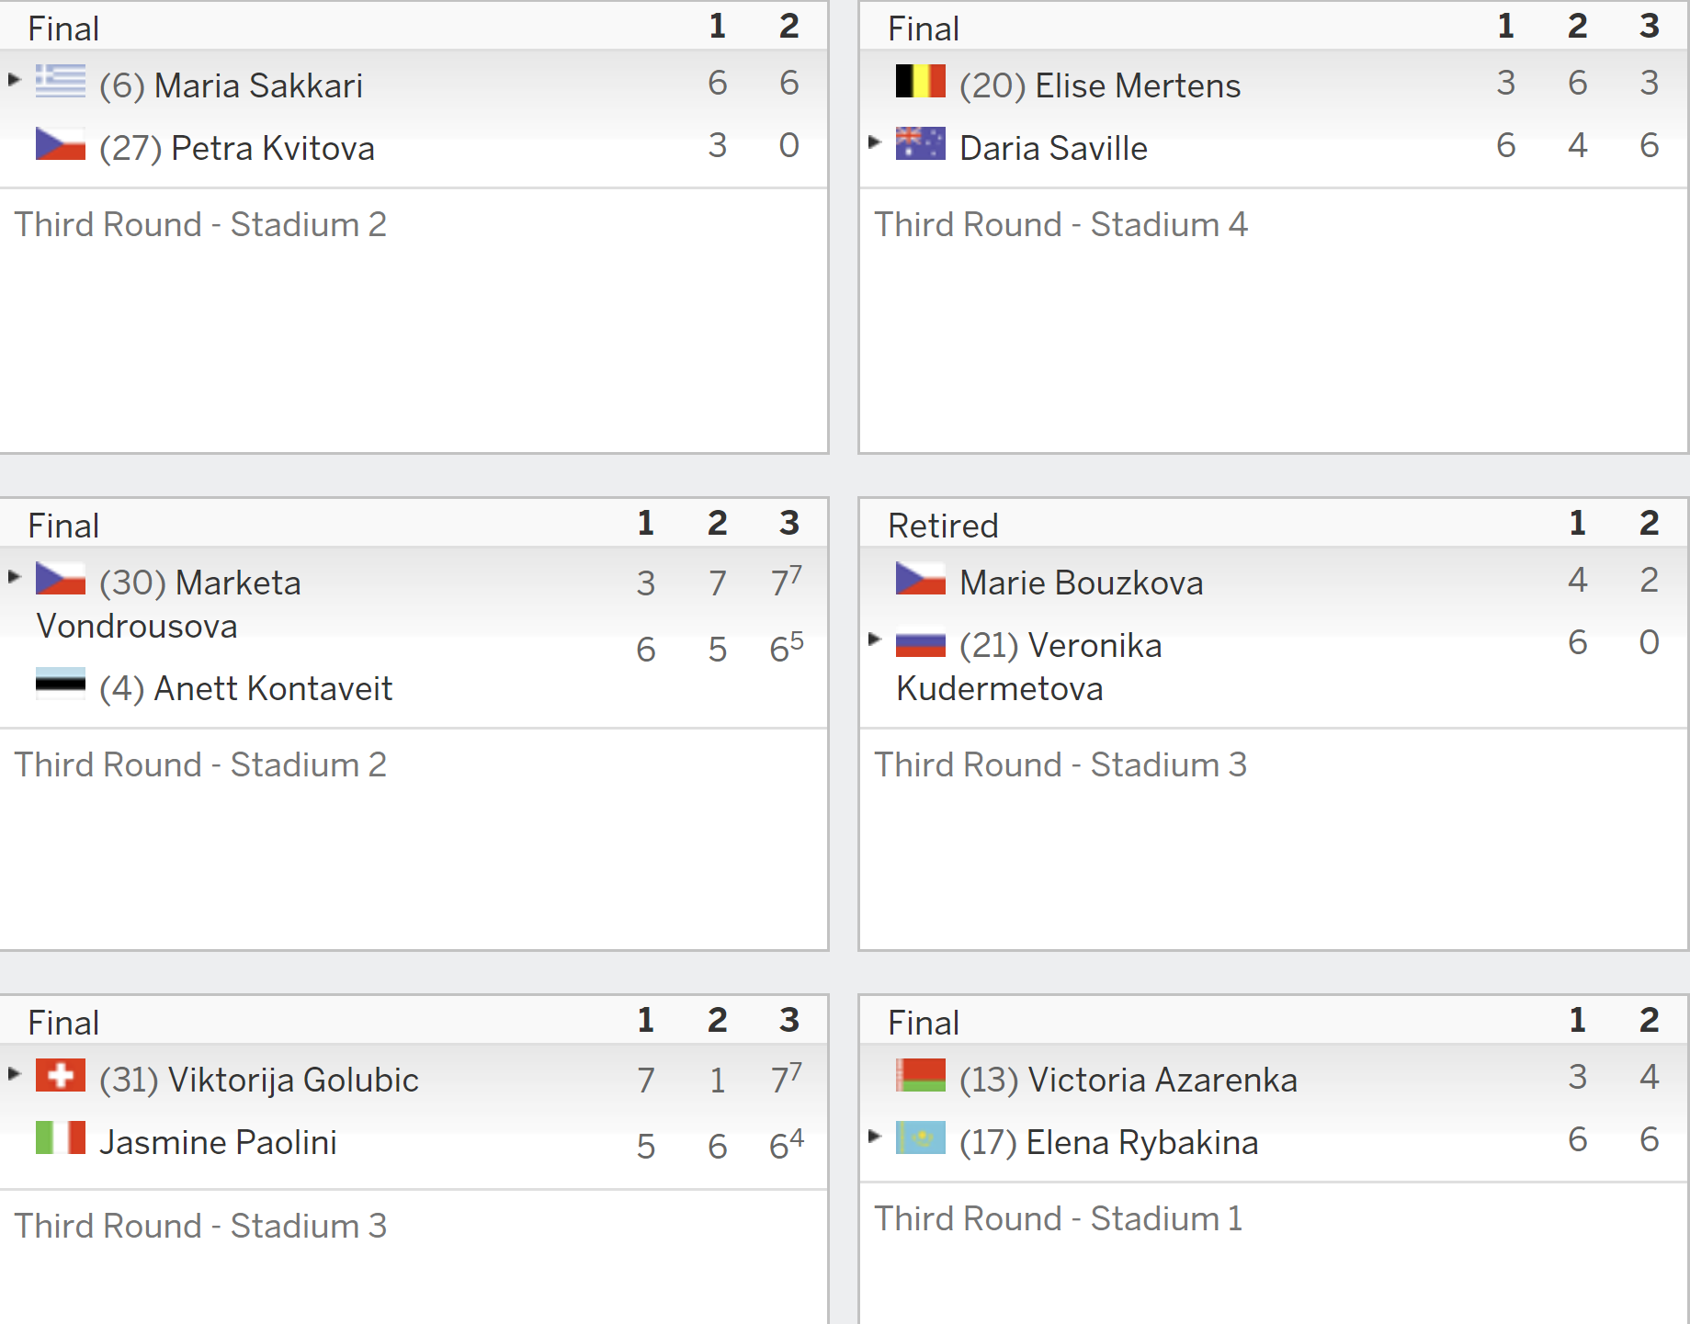Click the Russian flag next to Veronika Kudermetova
The height and width of the screenshot is (1324, 1690).
click(x=921, y=642)
